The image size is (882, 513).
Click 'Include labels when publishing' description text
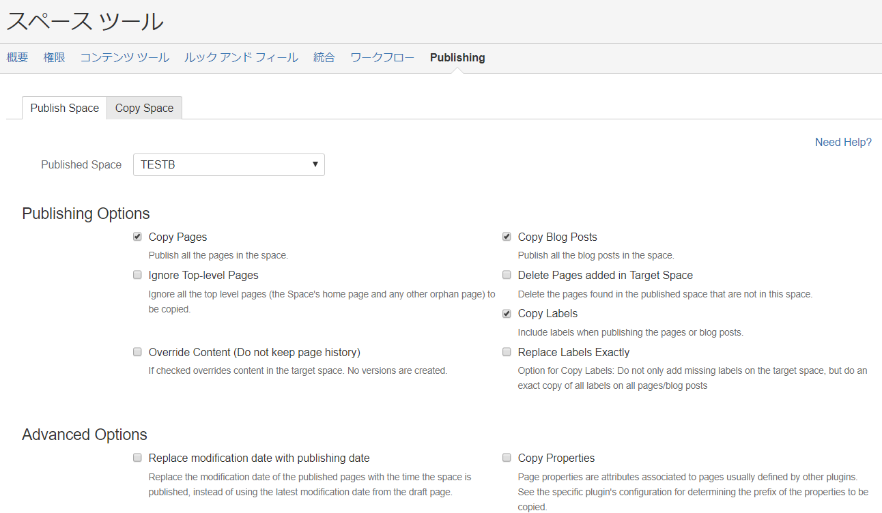(x=631, y=332)
